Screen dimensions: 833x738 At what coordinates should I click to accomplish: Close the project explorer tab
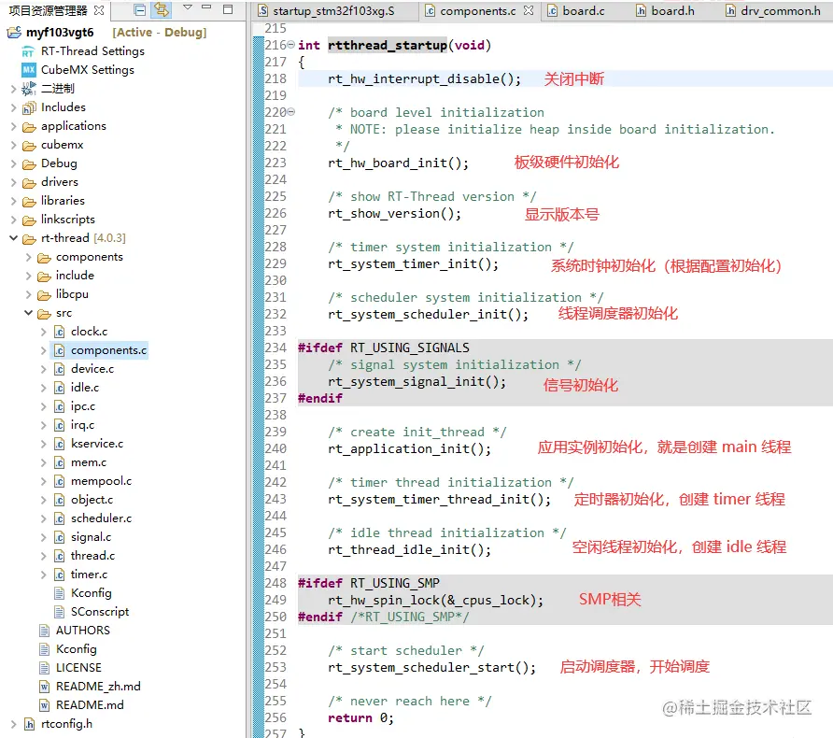pos(99,10)
